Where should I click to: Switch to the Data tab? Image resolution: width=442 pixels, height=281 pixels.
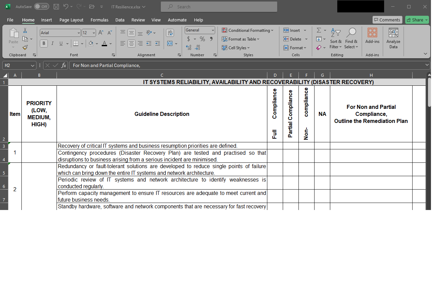pos(120,20)
